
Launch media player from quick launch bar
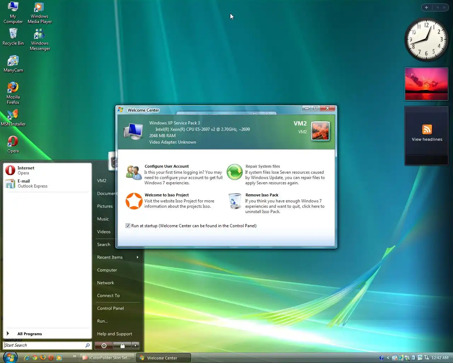click(59, 358)
